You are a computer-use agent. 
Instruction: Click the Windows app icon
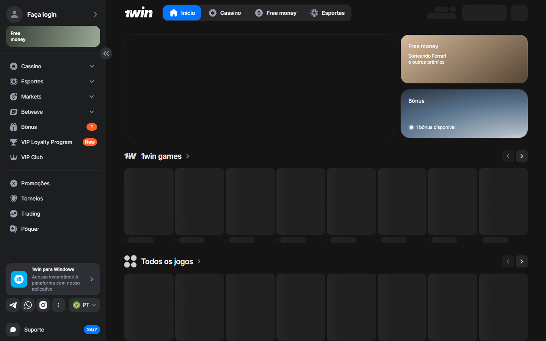coord(19,279)
